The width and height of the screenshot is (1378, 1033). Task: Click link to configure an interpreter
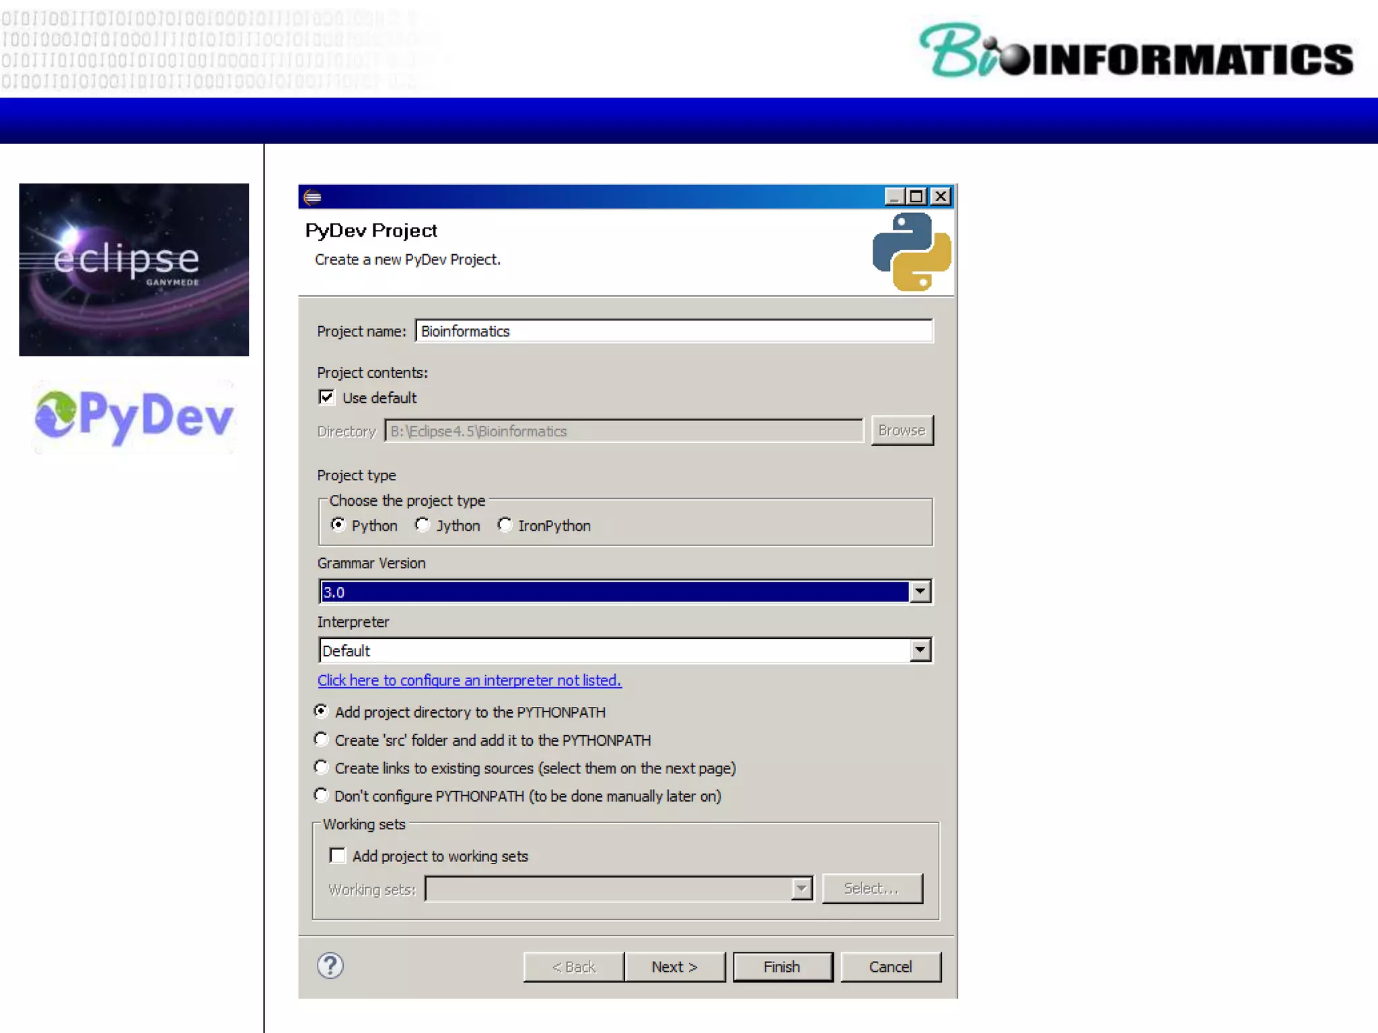(x=469, y=680)
